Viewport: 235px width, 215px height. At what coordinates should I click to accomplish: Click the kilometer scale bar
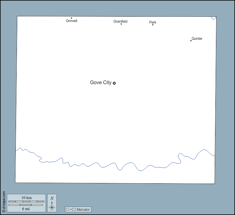(x=26, y=201)
